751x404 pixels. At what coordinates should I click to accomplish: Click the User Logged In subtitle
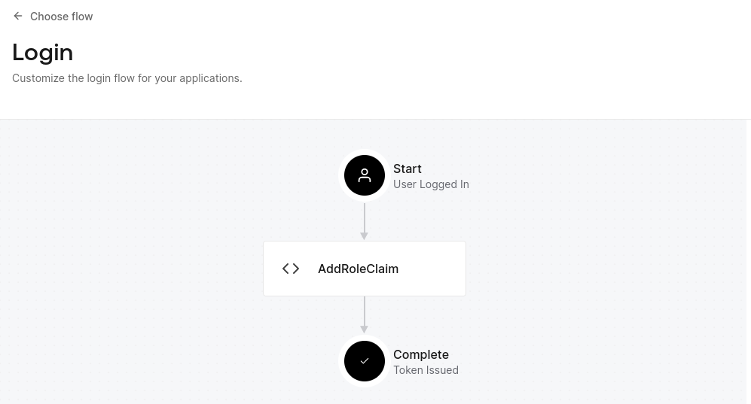click(x=431, y=184)
